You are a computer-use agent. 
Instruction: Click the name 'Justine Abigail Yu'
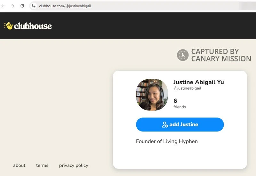(x=198, y=82)
